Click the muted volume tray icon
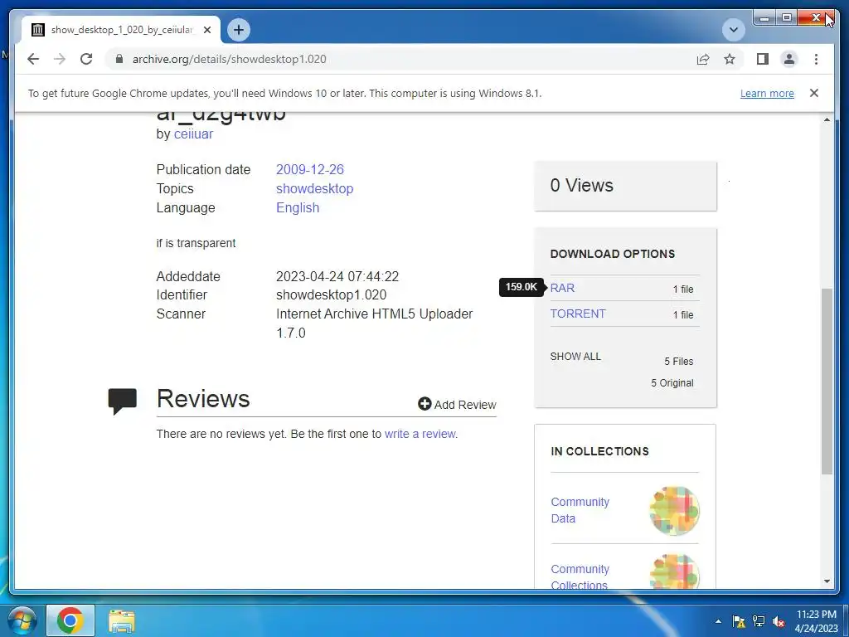This screenshot has width=849, height=637. (779, 621)
